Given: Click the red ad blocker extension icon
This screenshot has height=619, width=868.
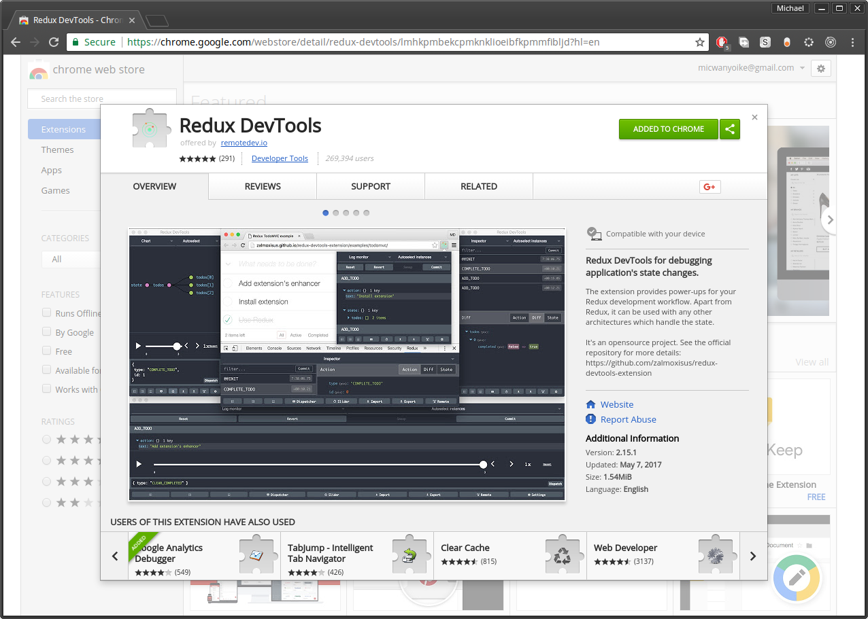Looking at the screenshot, I should tap(722, 42).
